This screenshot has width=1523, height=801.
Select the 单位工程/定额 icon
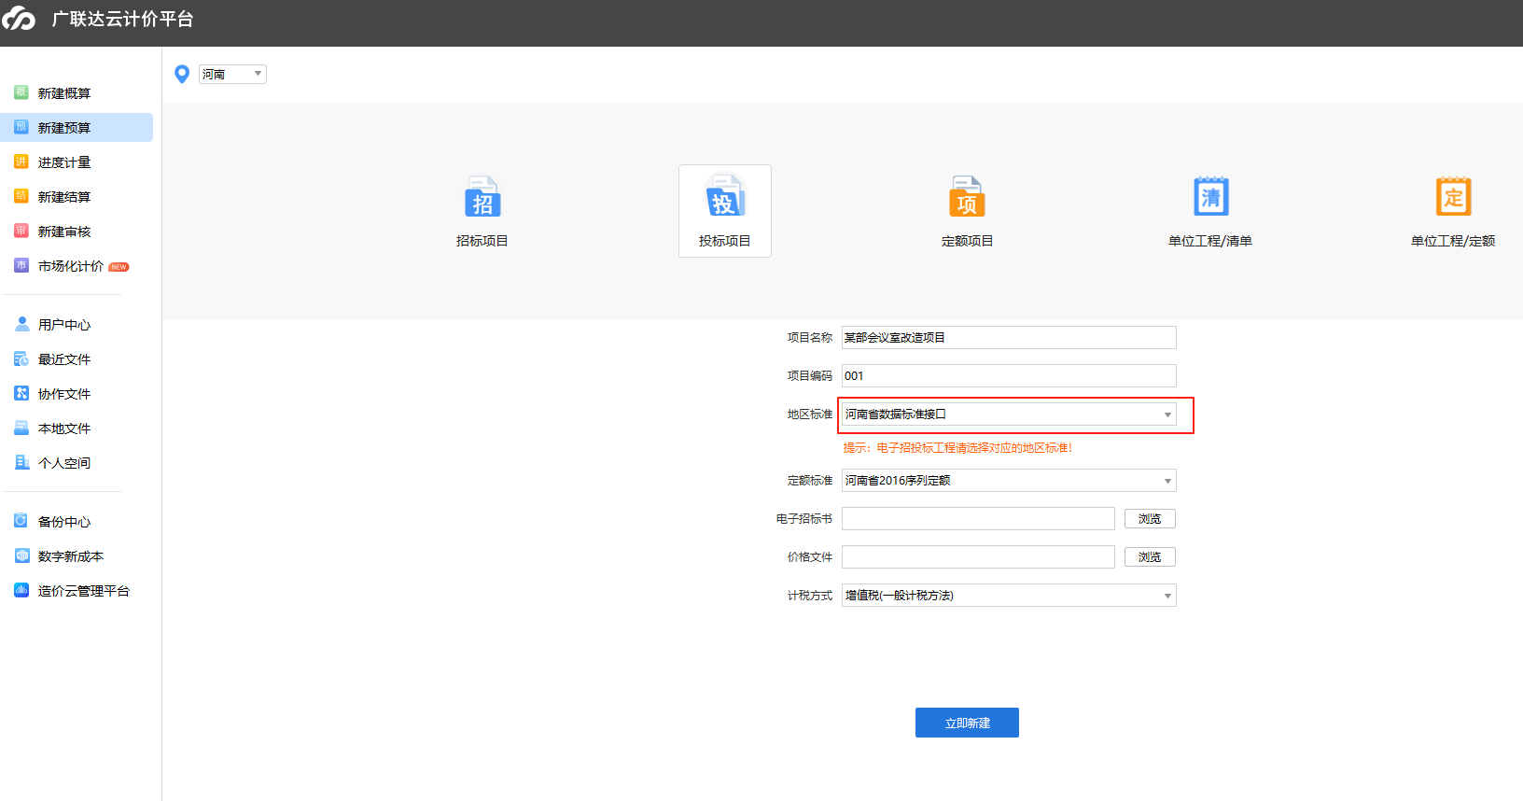click(1453, 196)
